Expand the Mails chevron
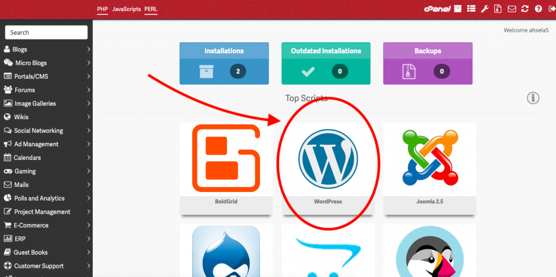The height and width of the screenshot is (277, 556). click(89, 184)
